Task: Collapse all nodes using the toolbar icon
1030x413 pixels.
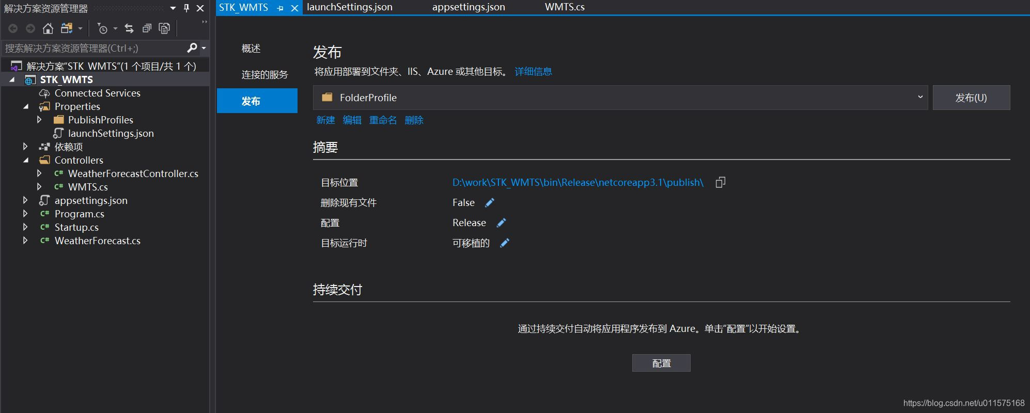Action: click(x=147, y=28)
